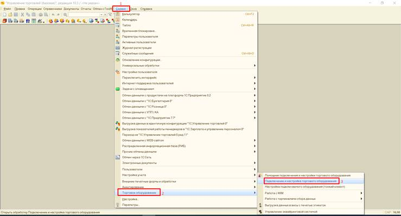Select Выгрузка данных в весы с печатью этикеток

point(311,205)
